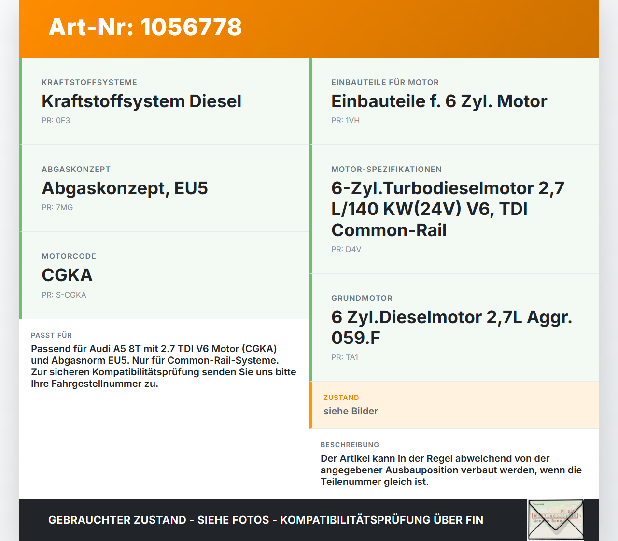Select the PR: S-CGKA code

point(64,295)
